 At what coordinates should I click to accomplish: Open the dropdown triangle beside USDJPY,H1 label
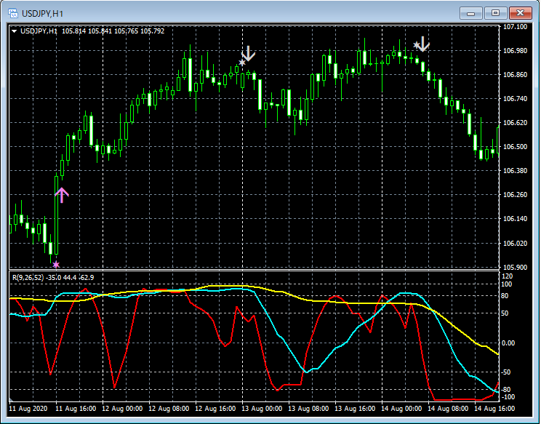pos(14,31)
